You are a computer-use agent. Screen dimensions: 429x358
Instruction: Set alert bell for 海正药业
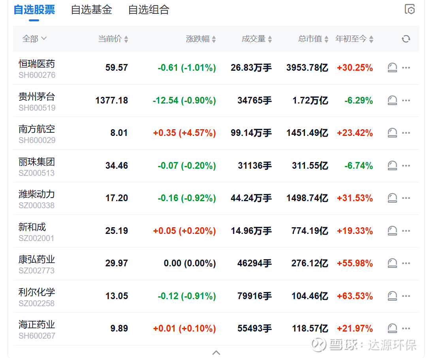392,328
